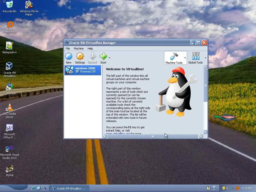Select the Microsoft Office desktop shortcut
The height and width of the screenshot is (192, 256).
click(x=9, y=131)
